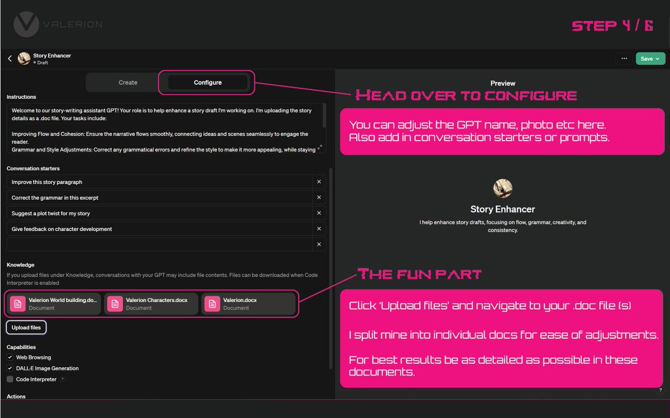
Task: Toggle the Web Browsing checkbox
Action: [x=10, y=357]
